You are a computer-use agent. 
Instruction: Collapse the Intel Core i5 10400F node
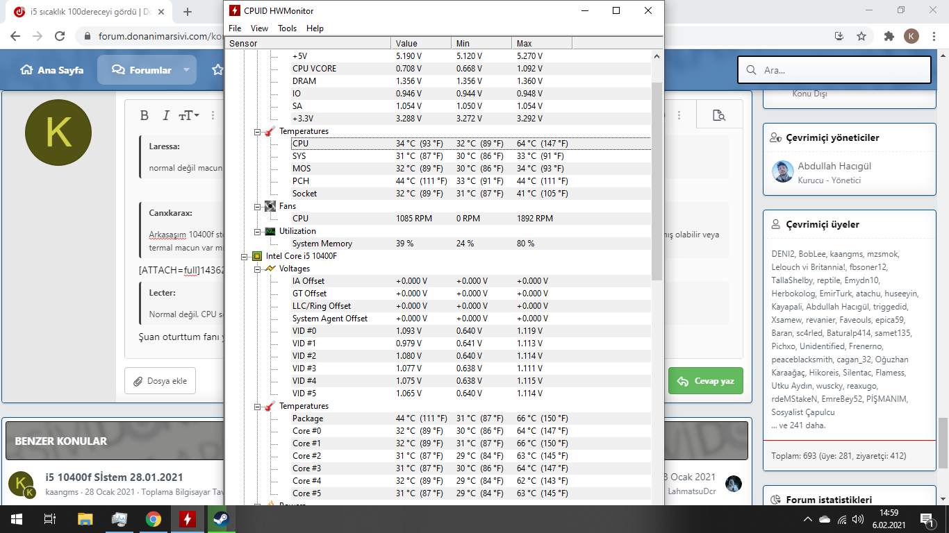[245, 256]
